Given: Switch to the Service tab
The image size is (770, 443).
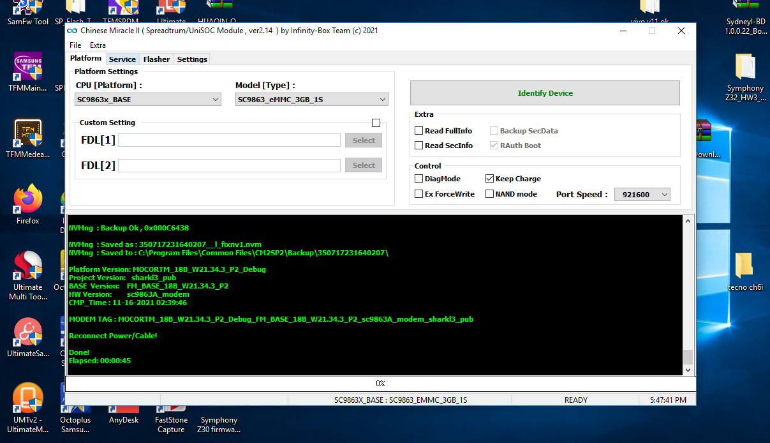Looking at the screenshot, I should click(122, 59).
